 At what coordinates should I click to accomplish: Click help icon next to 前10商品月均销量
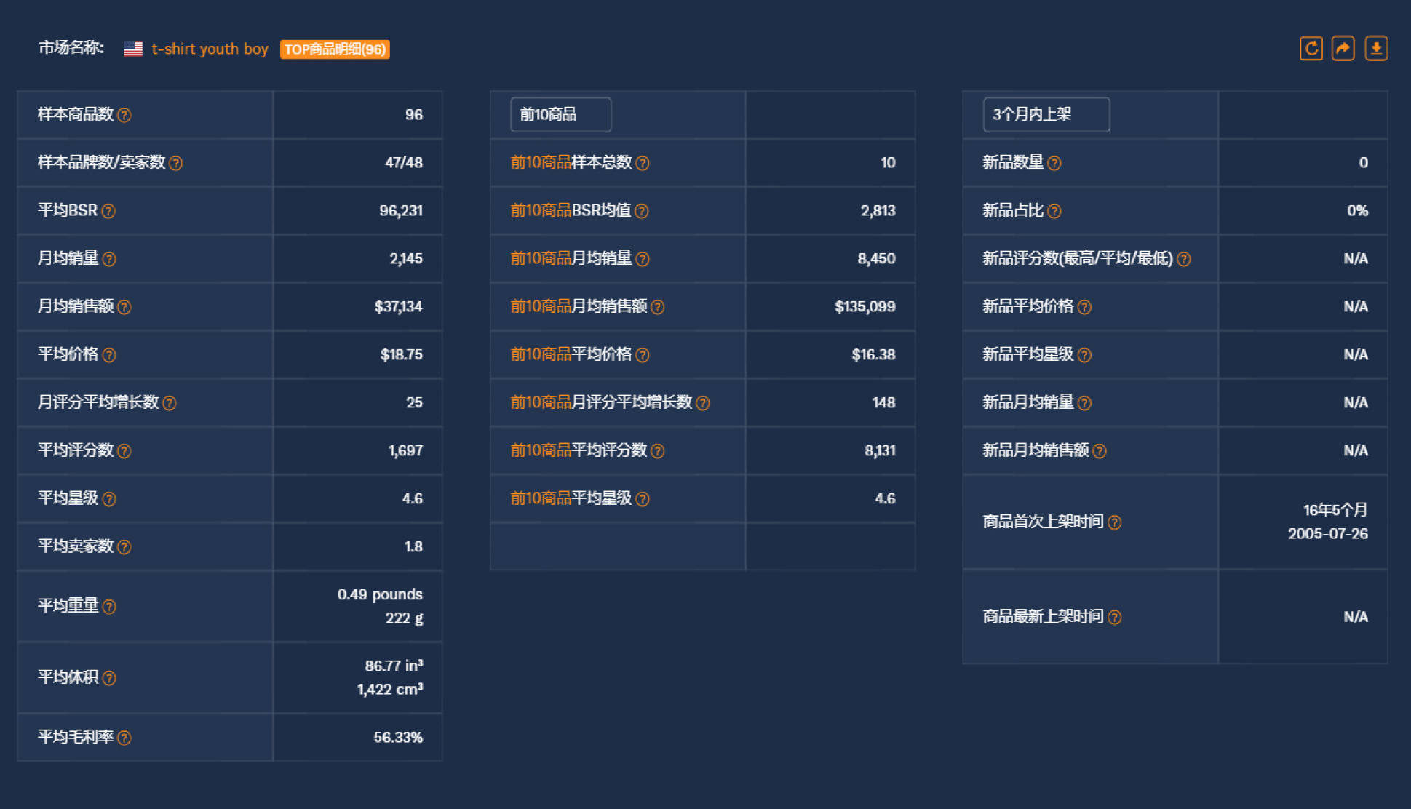tap(643, 259)
